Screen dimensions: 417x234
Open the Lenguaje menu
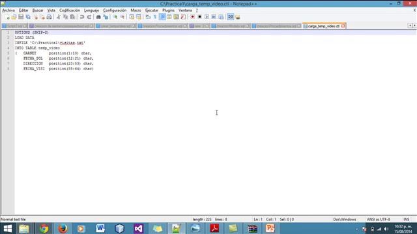pos(91,10)
